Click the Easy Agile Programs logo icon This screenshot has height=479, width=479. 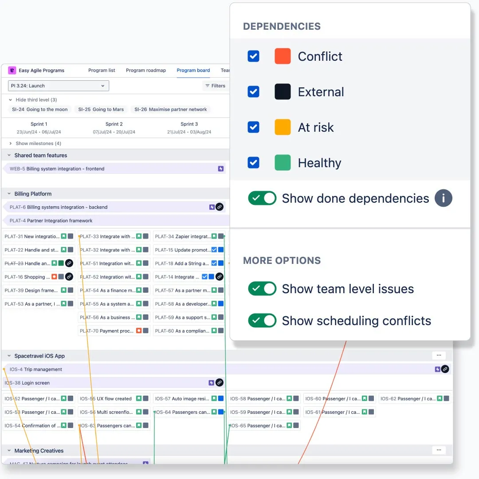point(12,70)
